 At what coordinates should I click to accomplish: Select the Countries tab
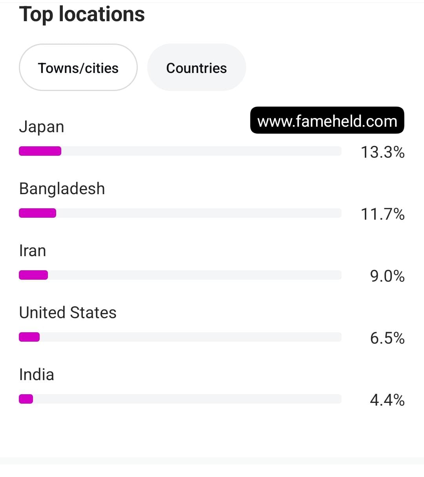196,67
